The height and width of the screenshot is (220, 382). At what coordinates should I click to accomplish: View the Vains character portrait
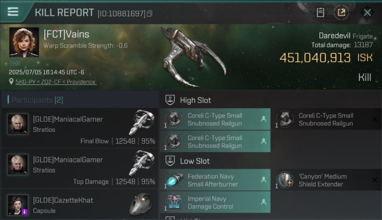[24, 42]
